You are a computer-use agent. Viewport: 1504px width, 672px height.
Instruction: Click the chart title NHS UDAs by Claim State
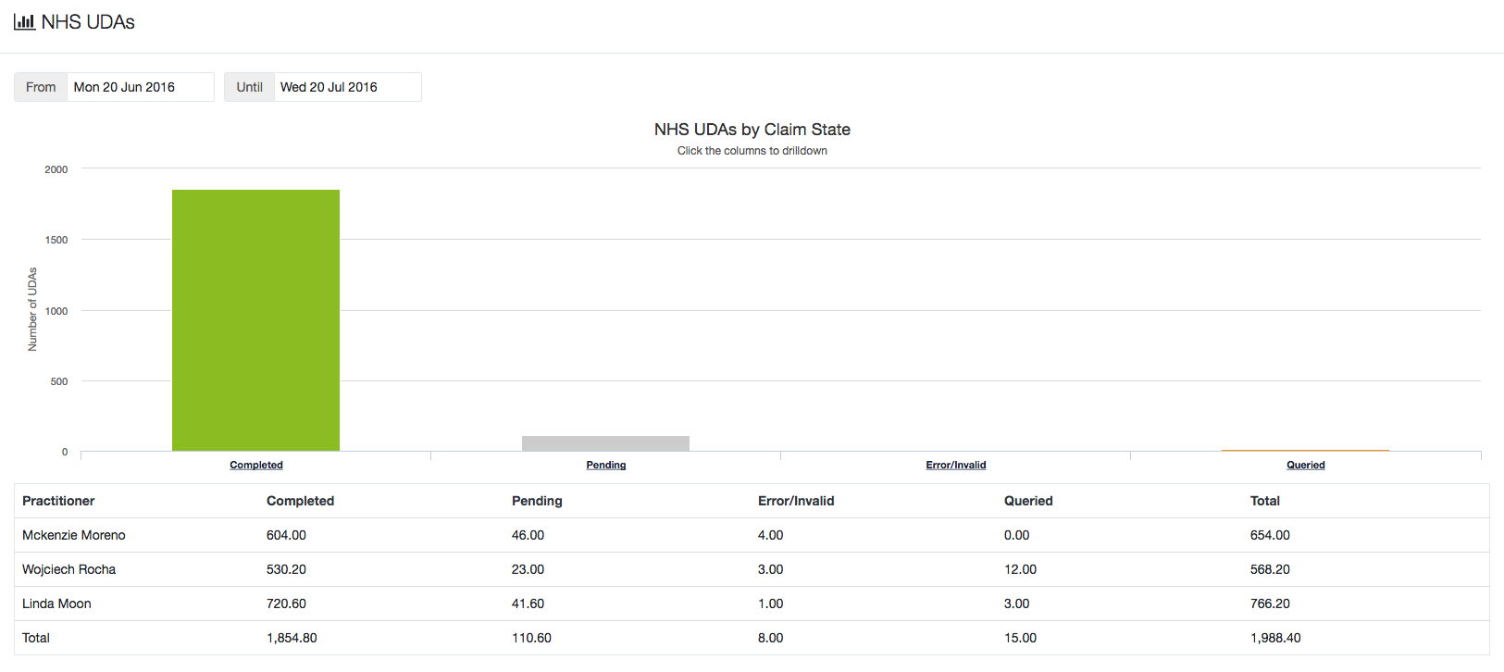(x=752, y=130)
